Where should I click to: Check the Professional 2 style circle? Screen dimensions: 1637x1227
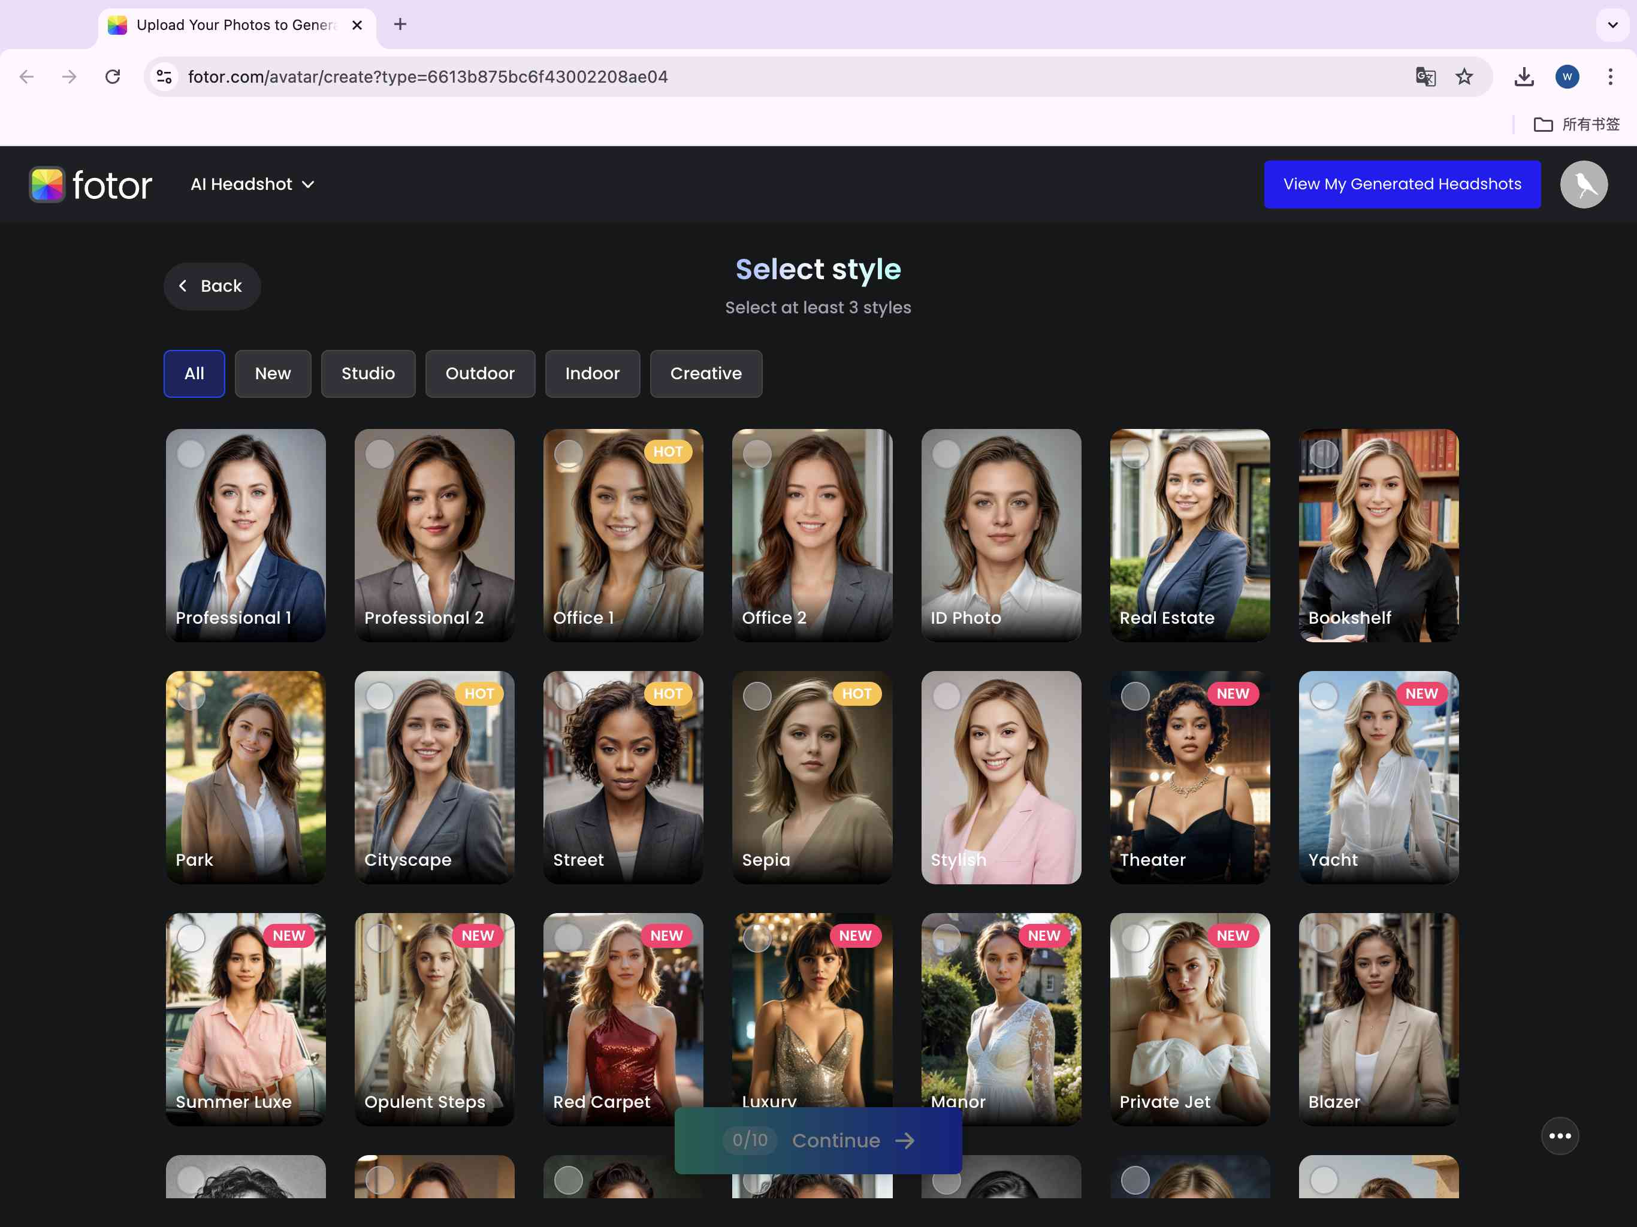[380, 454]
